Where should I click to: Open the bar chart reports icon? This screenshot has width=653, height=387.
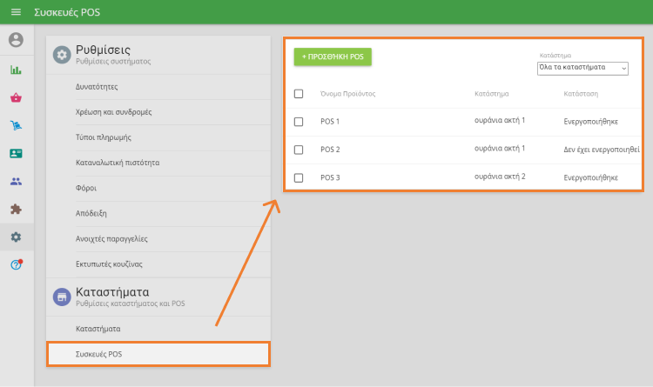(16, 70)
